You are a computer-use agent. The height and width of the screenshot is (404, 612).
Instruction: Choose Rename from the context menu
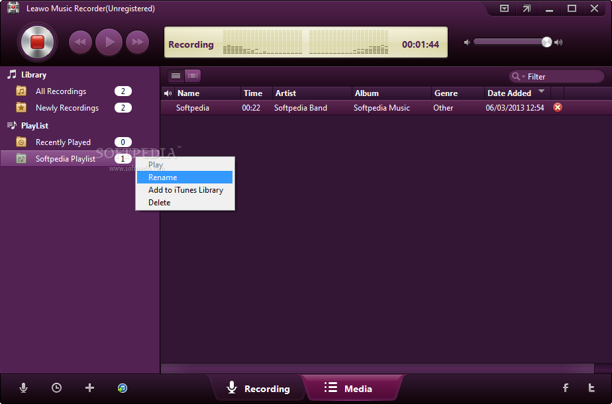tap(185, 177)
